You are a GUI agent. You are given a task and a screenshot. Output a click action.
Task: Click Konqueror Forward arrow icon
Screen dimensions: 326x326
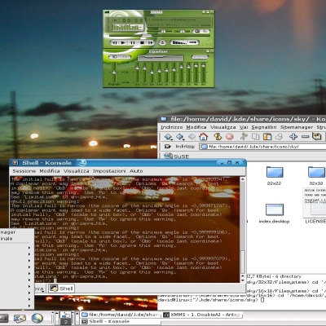click(x=192, y=136)
